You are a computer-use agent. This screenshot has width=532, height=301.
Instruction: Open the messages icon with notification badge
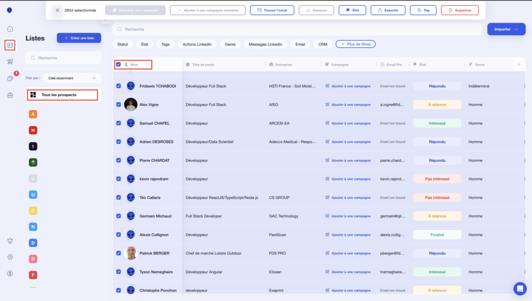(x=10, y=78)
